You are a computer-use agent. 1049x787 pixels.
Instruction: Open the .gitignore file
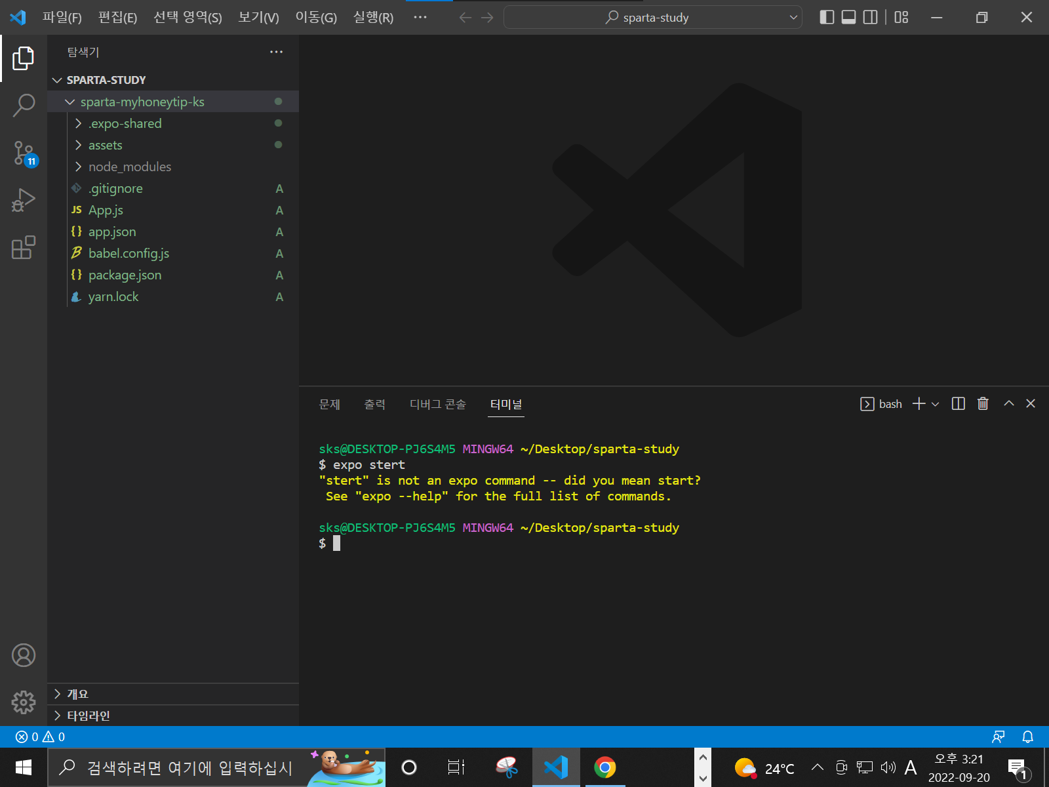point(173,188)
